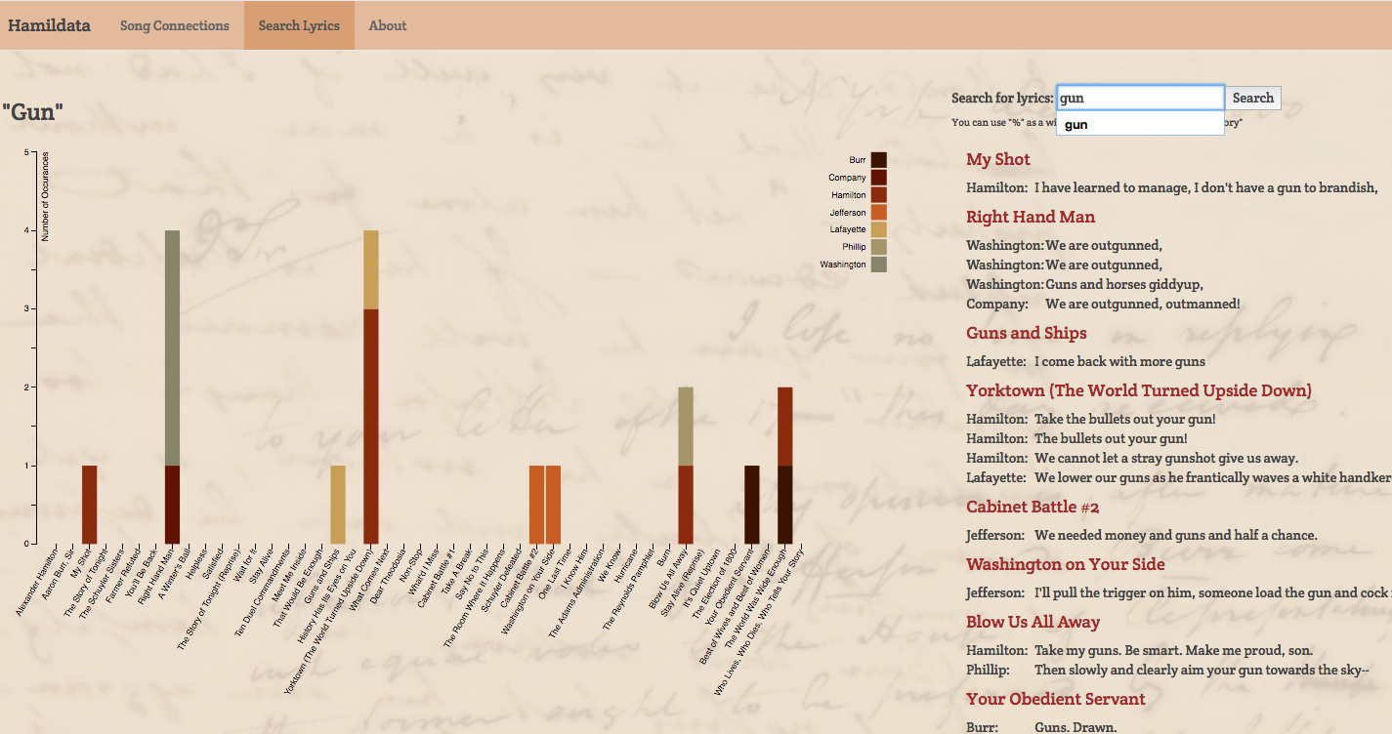Screen dimensions: 1392x734
Task: Click lyric "Take my guns. Be smart. Make me proud, son."
Action: pyautogui.click(x=1174, y=650)
